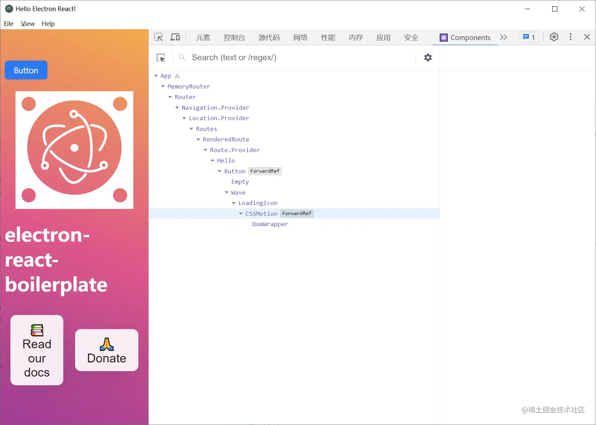
Task: Open the console messages badge showing 1
Action: tap(529, 37)
